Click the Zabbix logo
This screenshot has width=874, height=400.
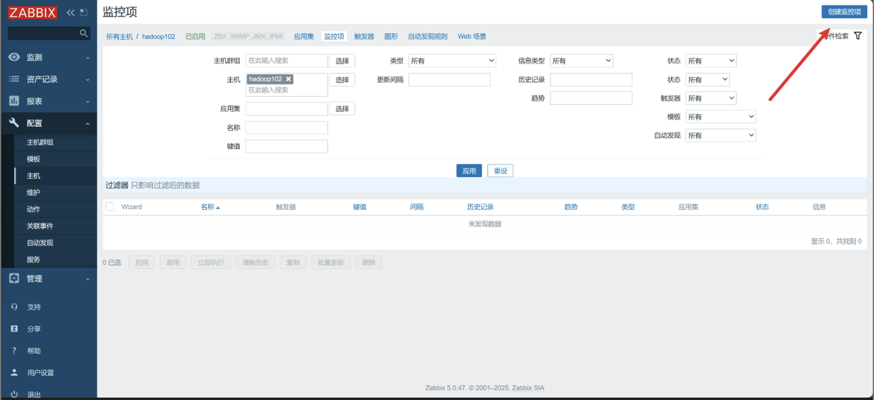[x=32, y=12]
